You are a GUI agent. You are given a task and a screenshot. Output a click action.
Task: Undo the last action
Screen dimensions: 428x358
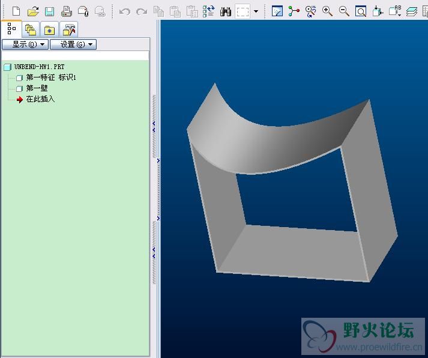(125, 12)
